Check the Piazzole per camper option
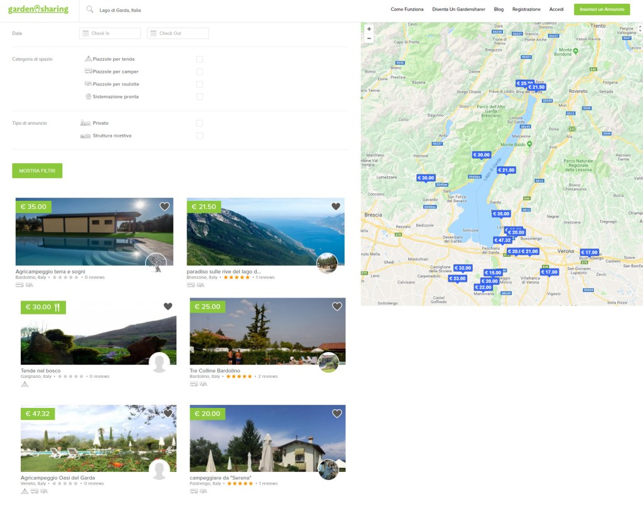The height and width of the screenshot is (509, 643). (199, 72)
